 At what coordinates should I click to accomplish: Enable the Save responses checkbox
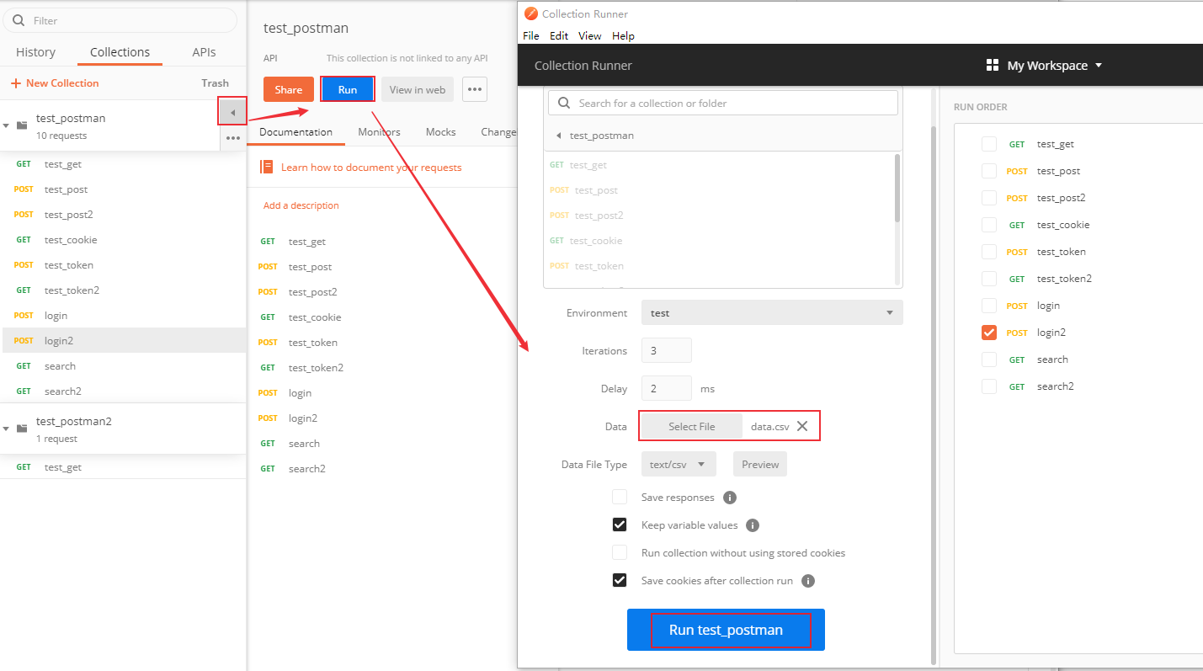(620, 497)
